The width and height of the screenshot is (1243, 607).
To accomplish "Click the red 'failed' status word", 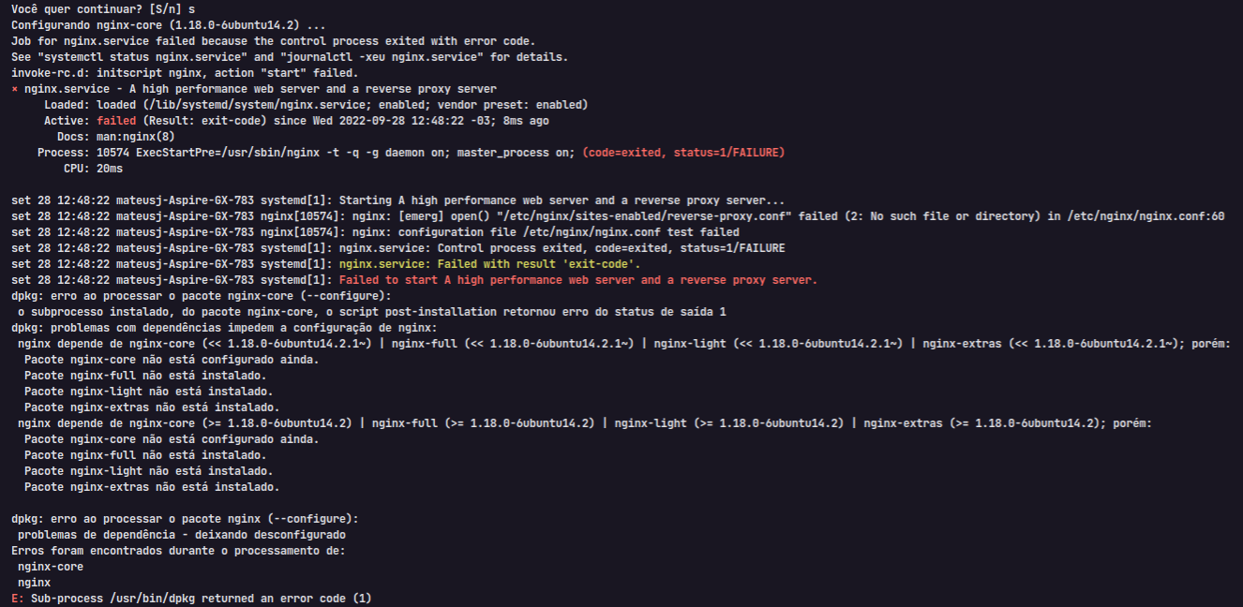I will coord(116,121).
